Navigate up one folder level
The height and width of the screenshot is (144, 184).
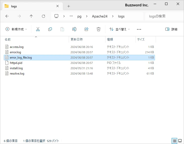(31, 16)
